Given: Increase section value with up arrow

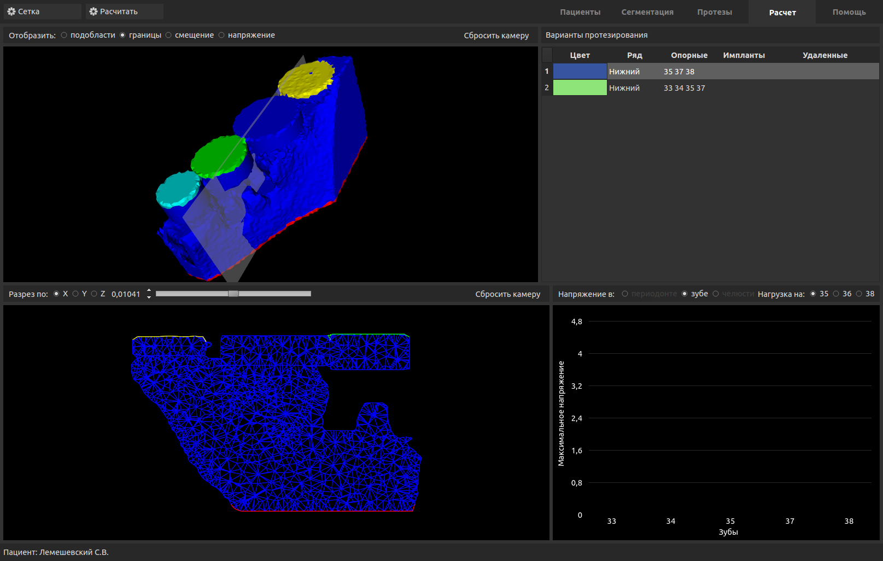Looking at the screenshot, I should pos(149,291).
